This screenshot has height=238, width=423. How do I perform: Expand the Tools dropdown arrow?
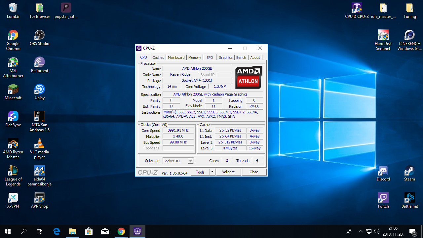(212, 172)
